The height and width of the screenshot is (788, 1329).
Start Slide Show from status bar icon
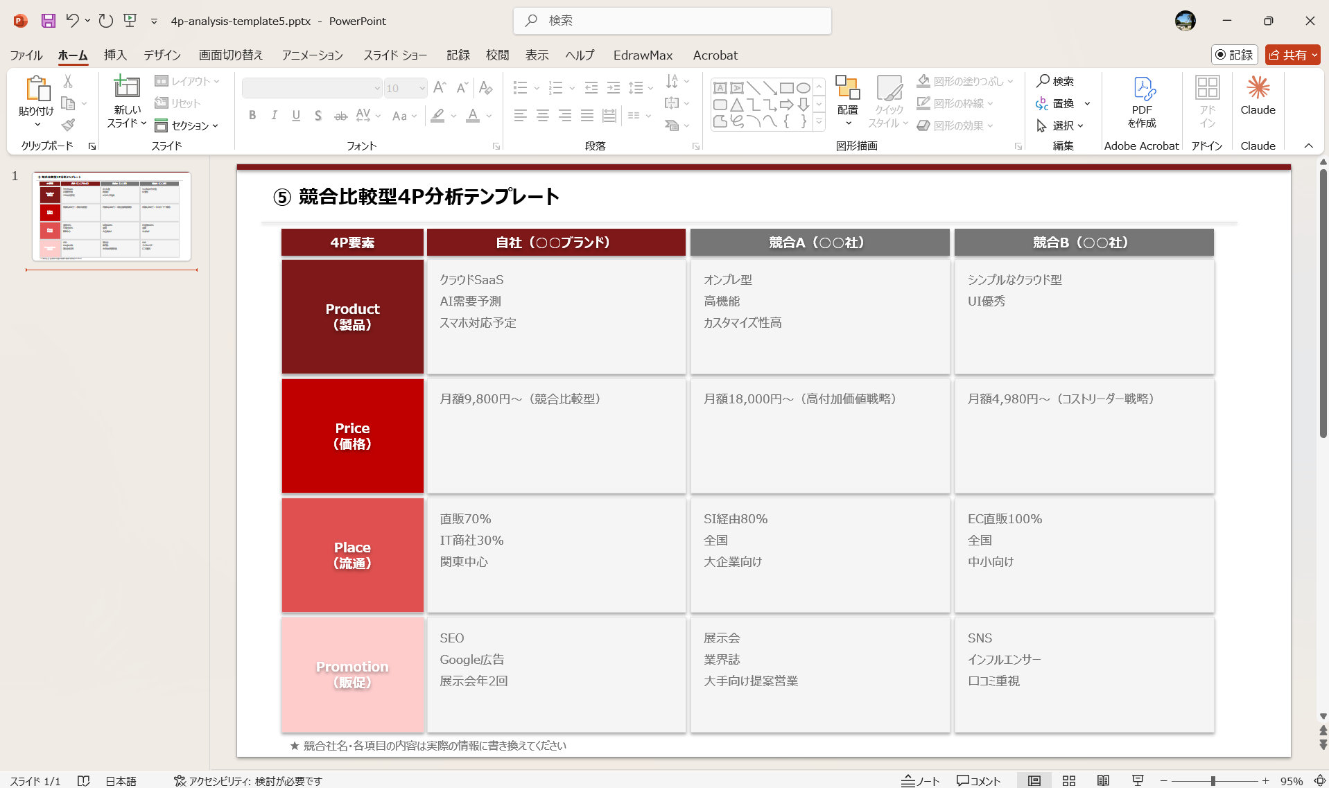click(1137, 780)
